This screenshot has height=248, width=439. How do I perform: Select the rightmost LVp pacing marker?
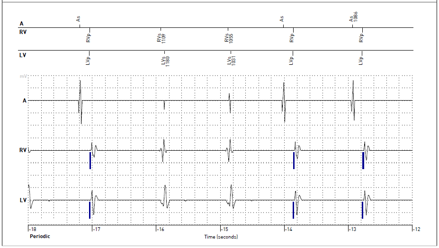[361, 60]
